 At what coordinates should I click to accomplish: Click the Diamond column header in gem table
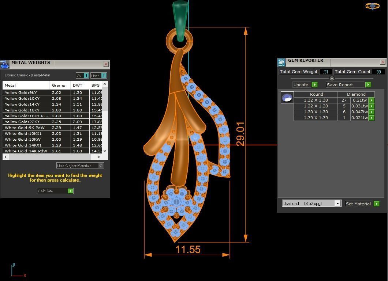[356, 94]
